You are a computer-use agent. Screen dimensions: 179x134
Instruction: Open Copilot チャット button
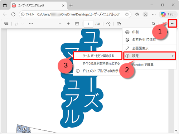168,14
